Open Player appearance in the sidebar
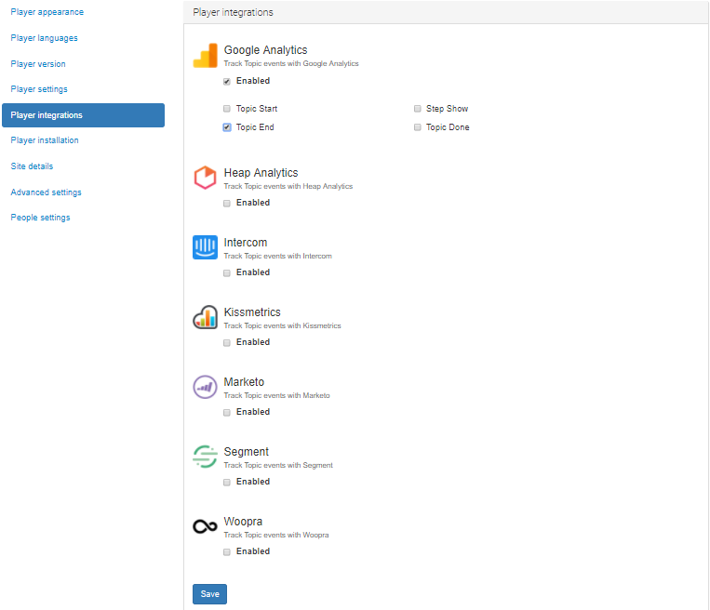 coord(47,12)
